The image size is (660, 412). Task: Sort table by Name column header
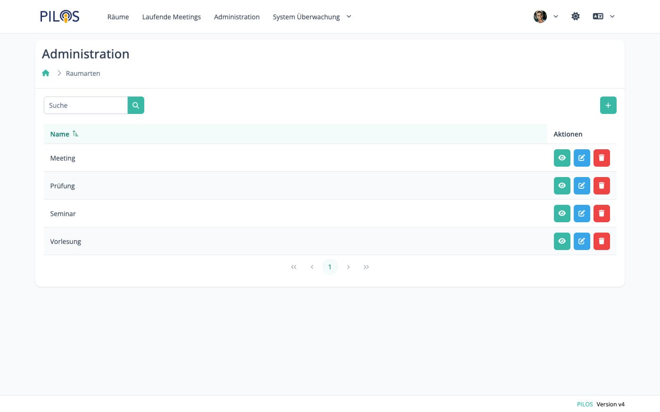coord(60,134)
